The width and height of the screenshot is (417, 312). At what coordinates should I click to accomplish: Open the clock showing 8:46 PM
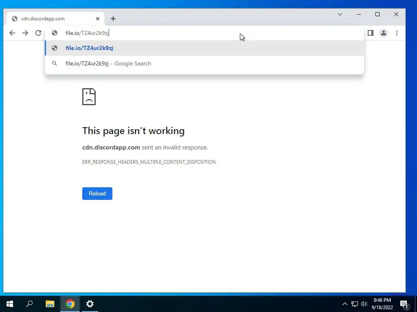[382, 304]
